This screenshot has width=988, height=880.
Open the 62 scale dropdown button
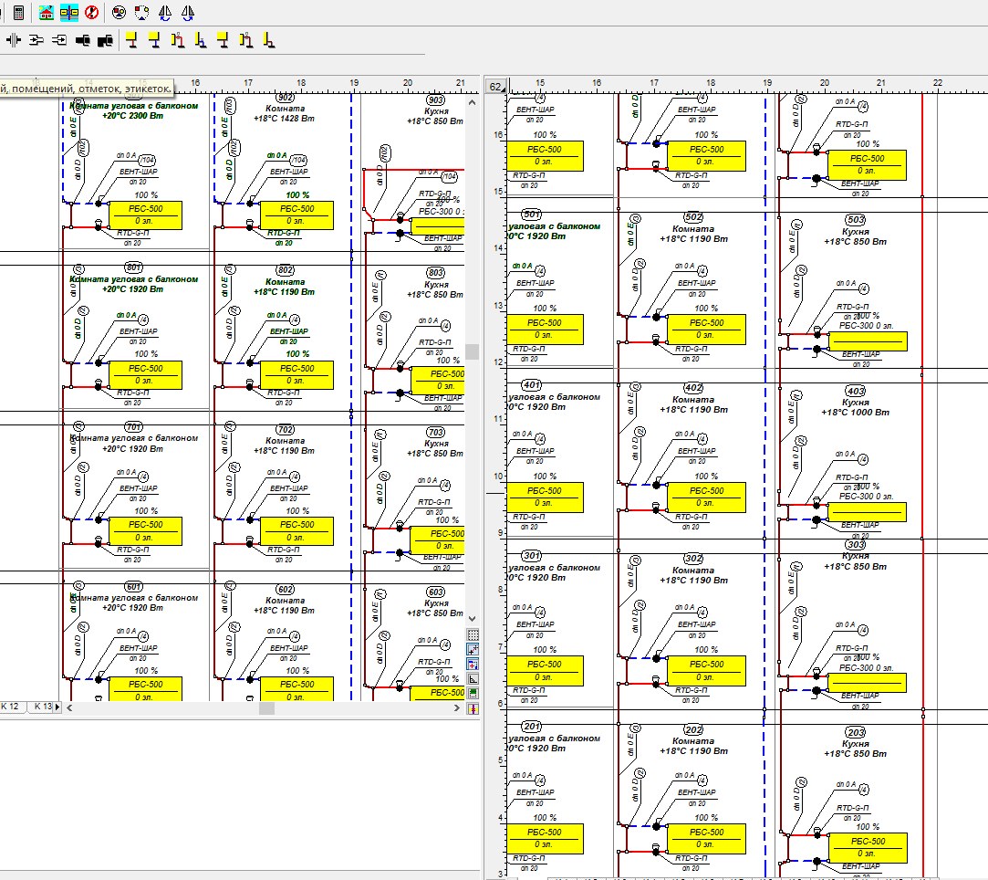(495, 86)
